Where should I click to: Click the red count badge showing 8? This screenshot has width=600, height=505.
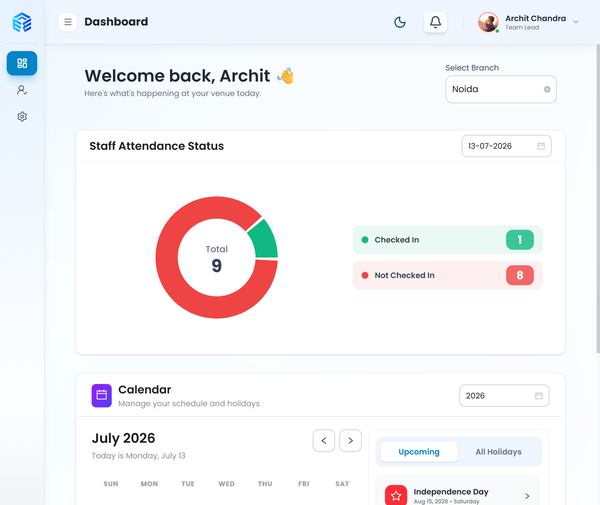[x=520, y=275]
